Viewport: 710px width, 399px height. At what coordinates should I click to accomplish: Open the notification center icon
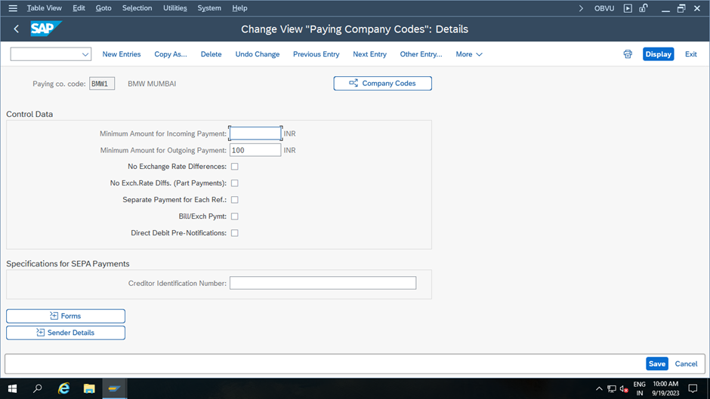click(693, 388)
